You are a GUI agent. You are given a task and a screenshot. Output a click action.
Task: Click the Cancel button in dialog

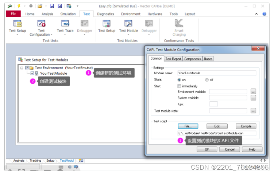click(229, 149)
